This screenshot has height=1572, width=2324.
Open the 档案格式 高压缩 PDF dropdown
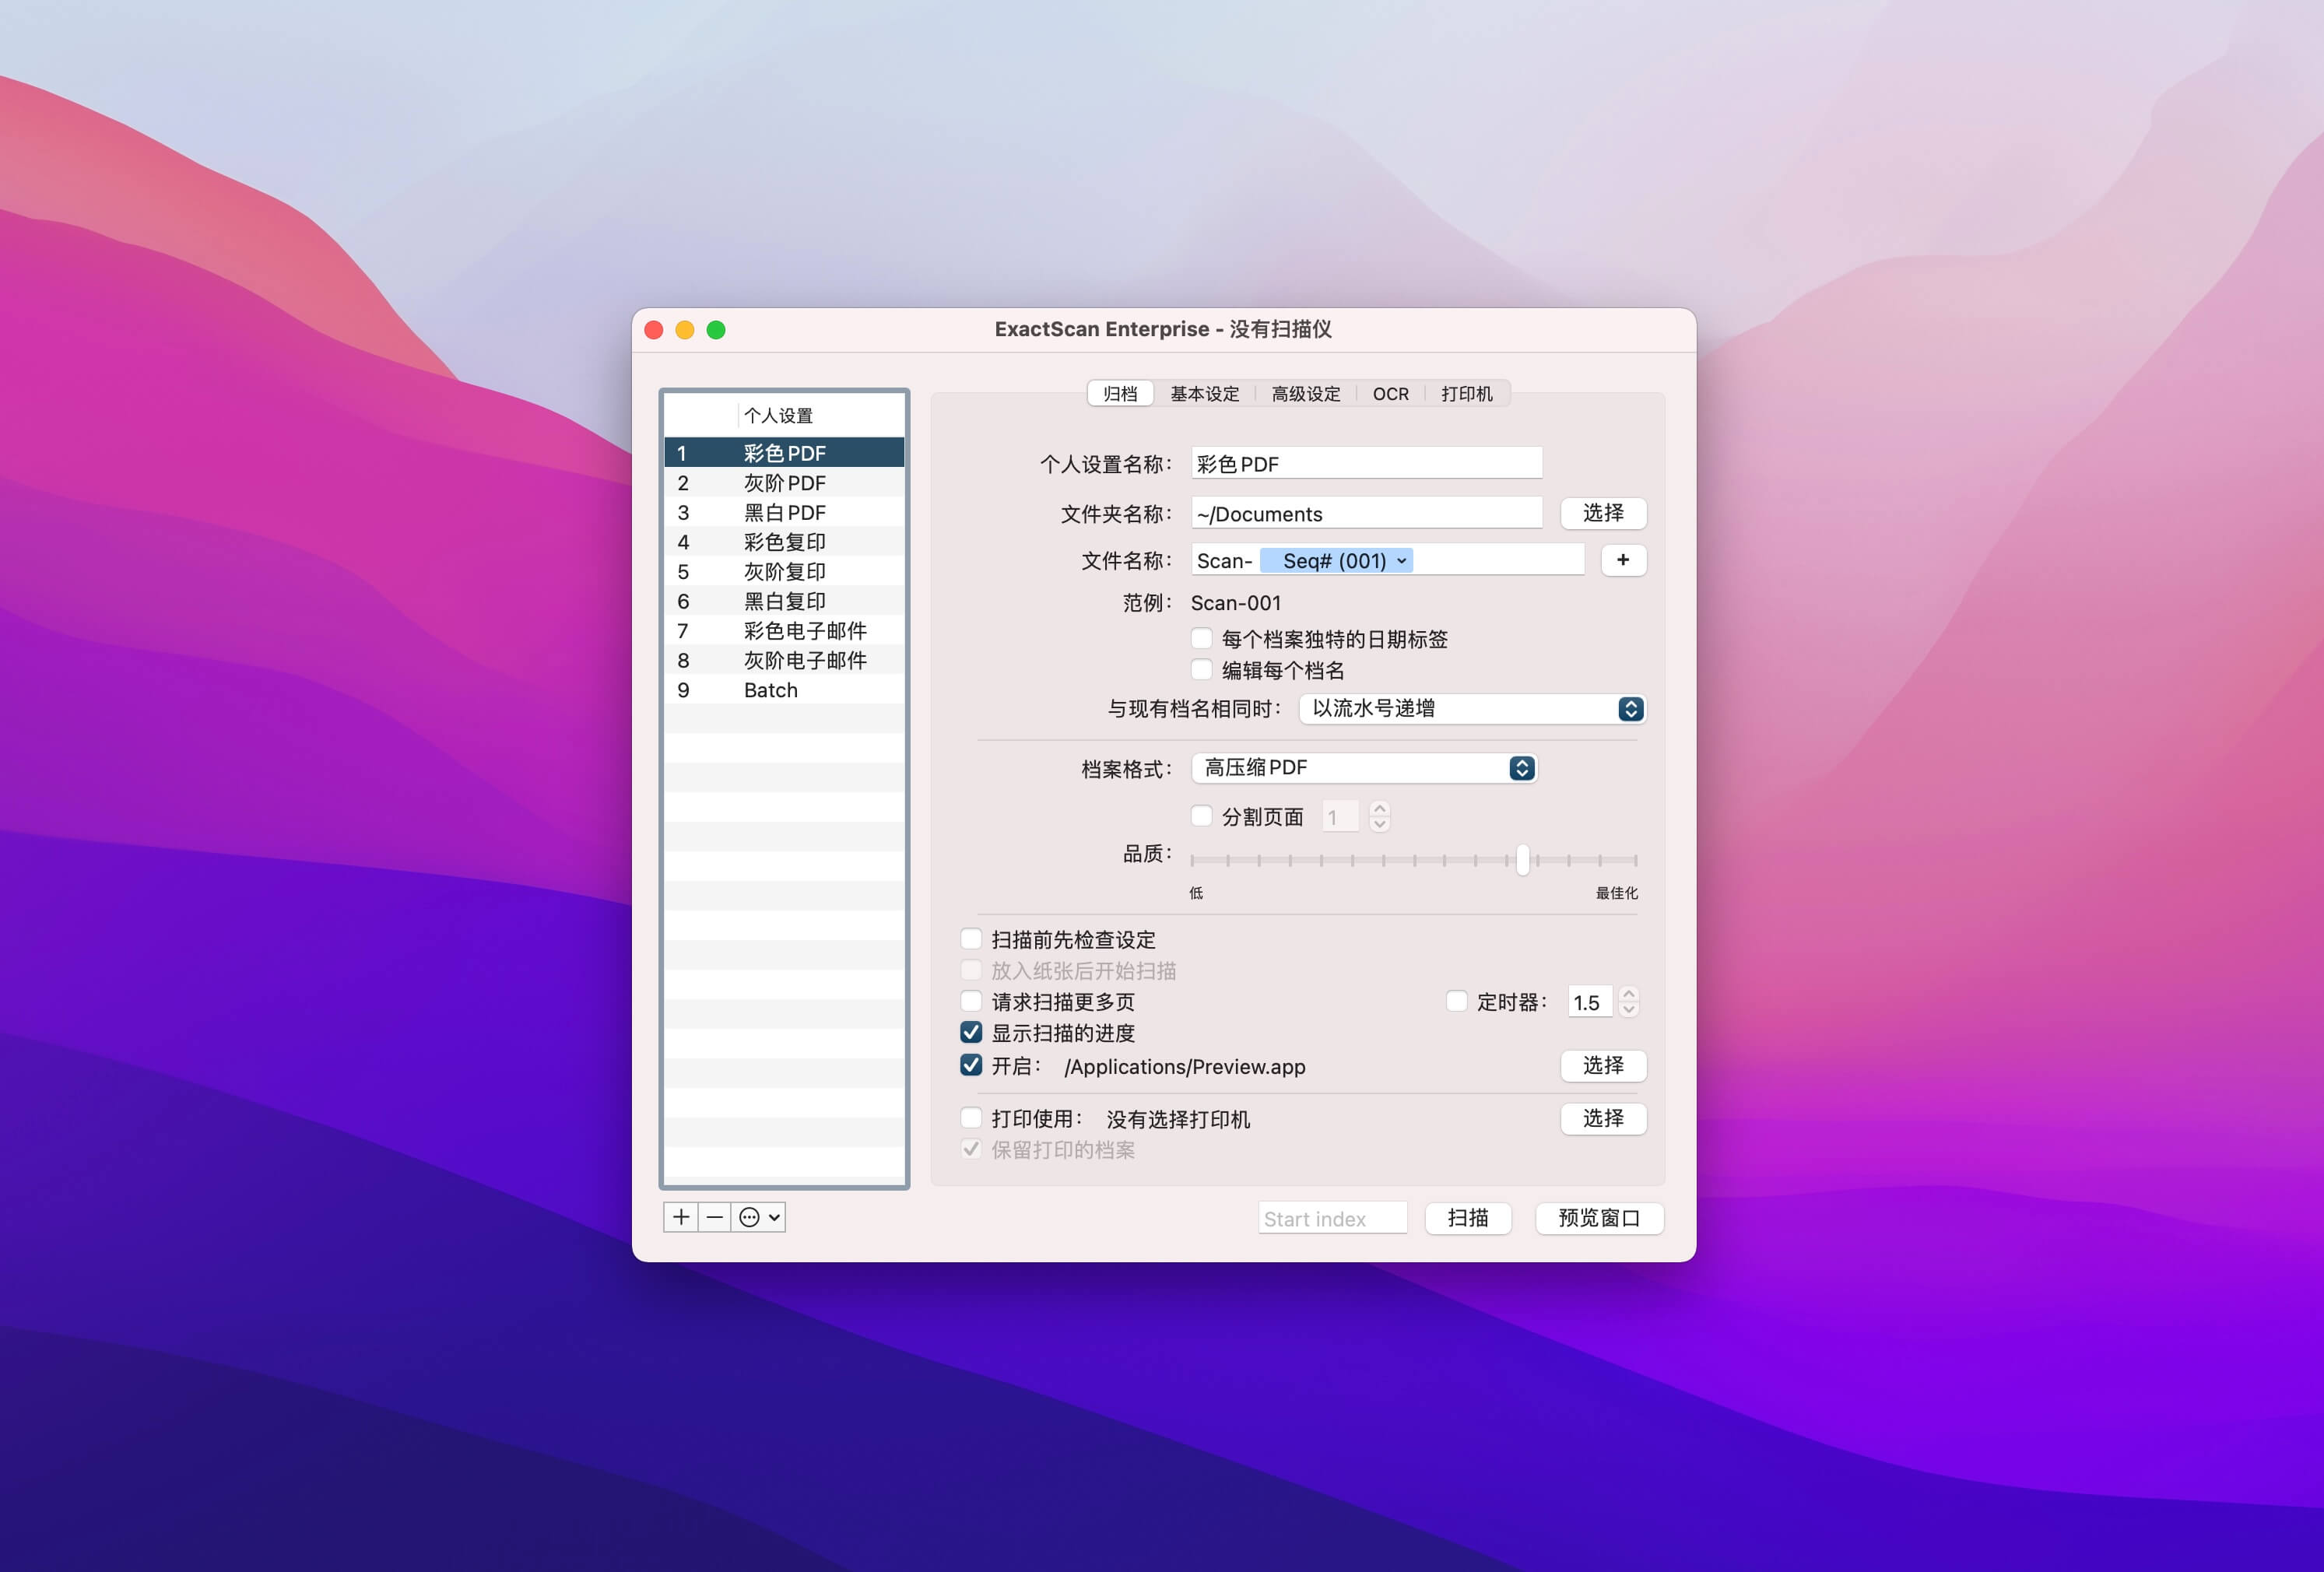point(1364,768)
